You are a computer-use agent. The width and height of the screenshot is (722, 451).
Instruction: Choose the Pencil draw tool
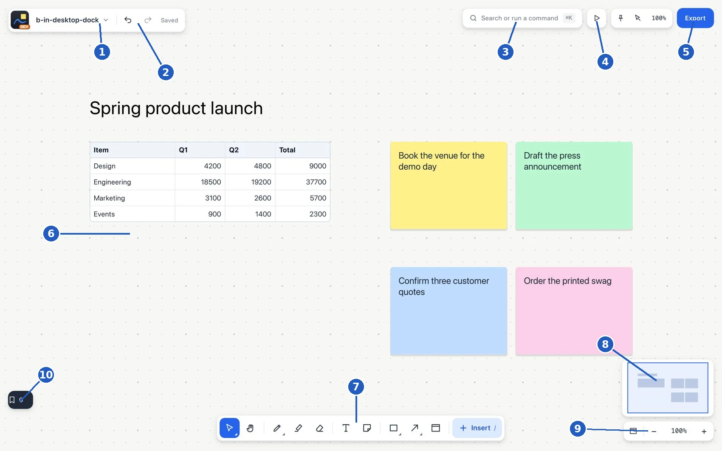pos(277,428)
